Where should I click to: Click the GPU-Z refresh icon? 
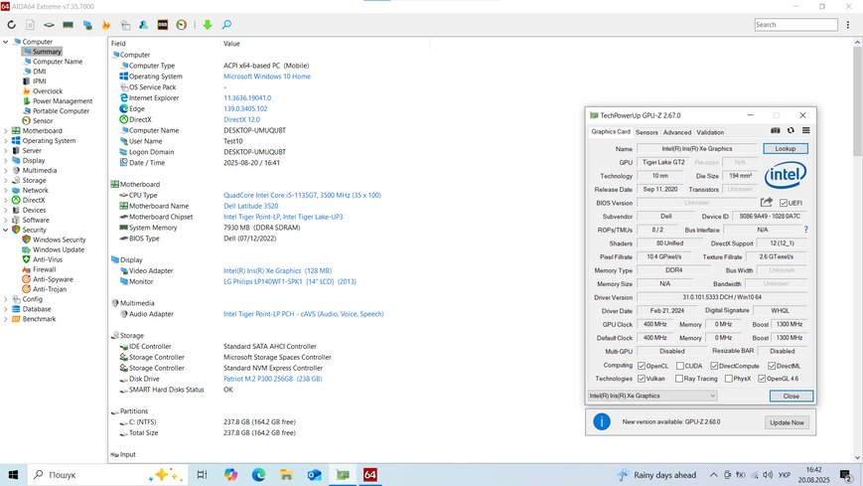click(x=791, y=130)
